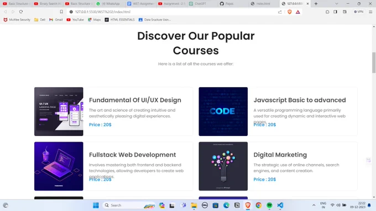Image resolution: width=376 pixels, height=211 pixels.
Task: Open the browser hamburger menu
Action: tap(370, 12)
